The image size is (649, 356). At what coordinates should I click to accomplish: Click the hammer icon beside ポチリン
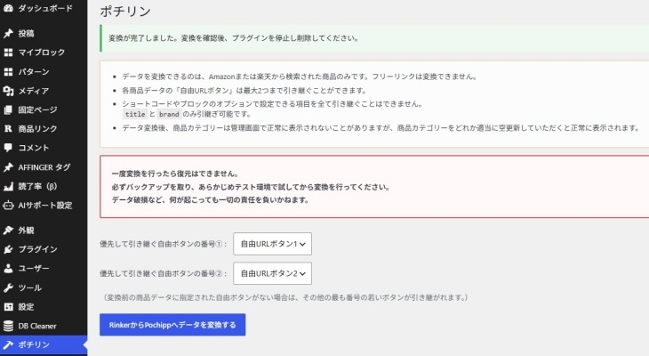click(8, 344)
